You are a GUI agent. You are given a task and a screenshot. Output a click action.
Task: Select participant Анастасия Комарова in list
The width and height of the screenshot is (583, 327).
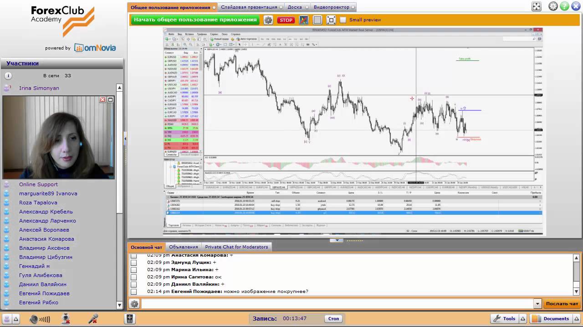(46, 239)
